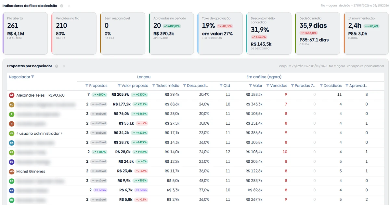This screenshot has height=205, width=390.
Task: Dismiss the Indicadores da fila section
Action: pos(69,6)
